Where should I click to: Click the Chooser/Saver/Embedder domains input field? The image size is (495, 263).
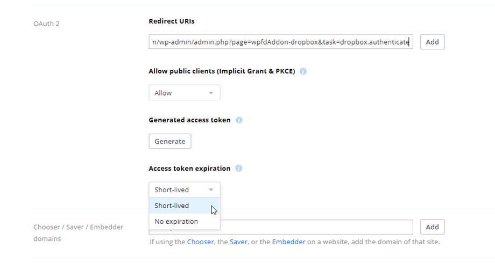coord(317,227)
